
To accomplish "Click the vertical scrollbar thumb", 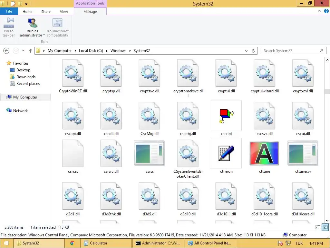I will pyautogui.click(x=327, y=91).
